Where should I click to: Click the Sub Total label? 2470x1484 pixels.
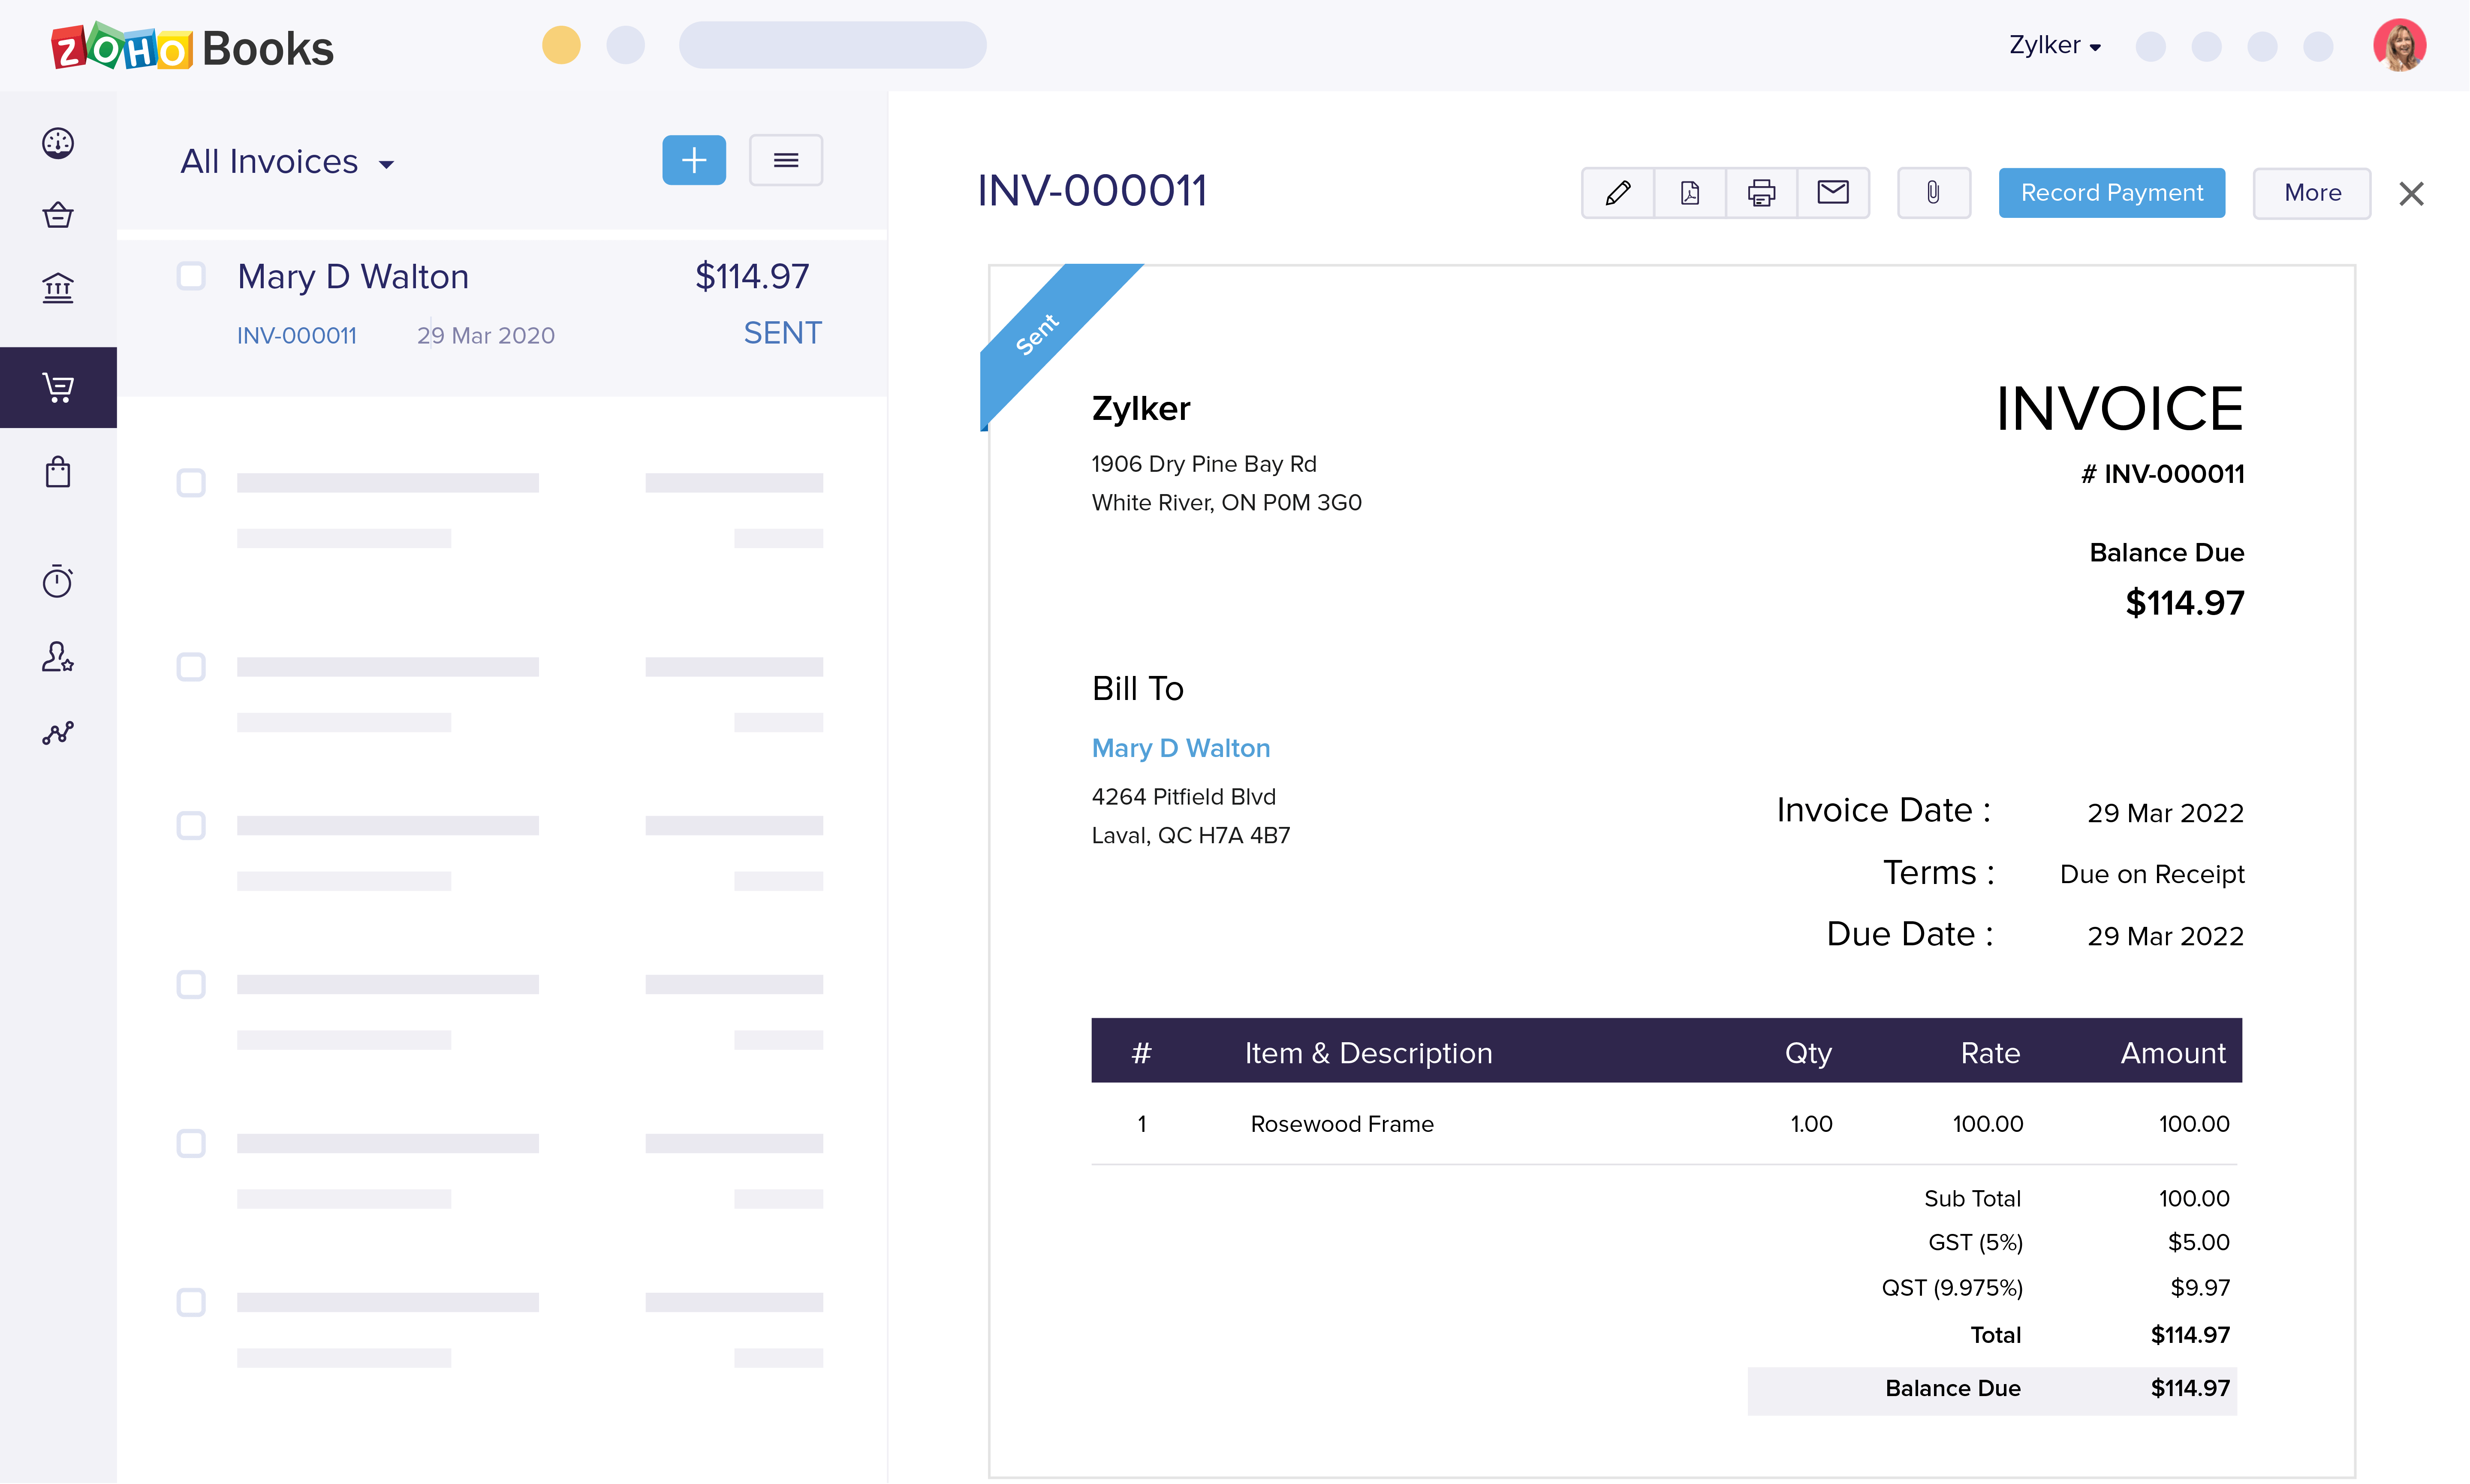tap(1972, 1199)
